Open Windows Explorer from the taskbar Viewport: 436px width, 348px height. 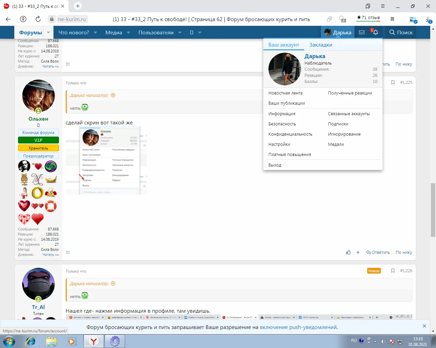coord(51,341)
